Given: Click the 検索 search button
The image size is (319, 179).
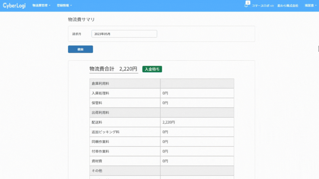Looking at the screenshot, I should (x=80, y=49).
